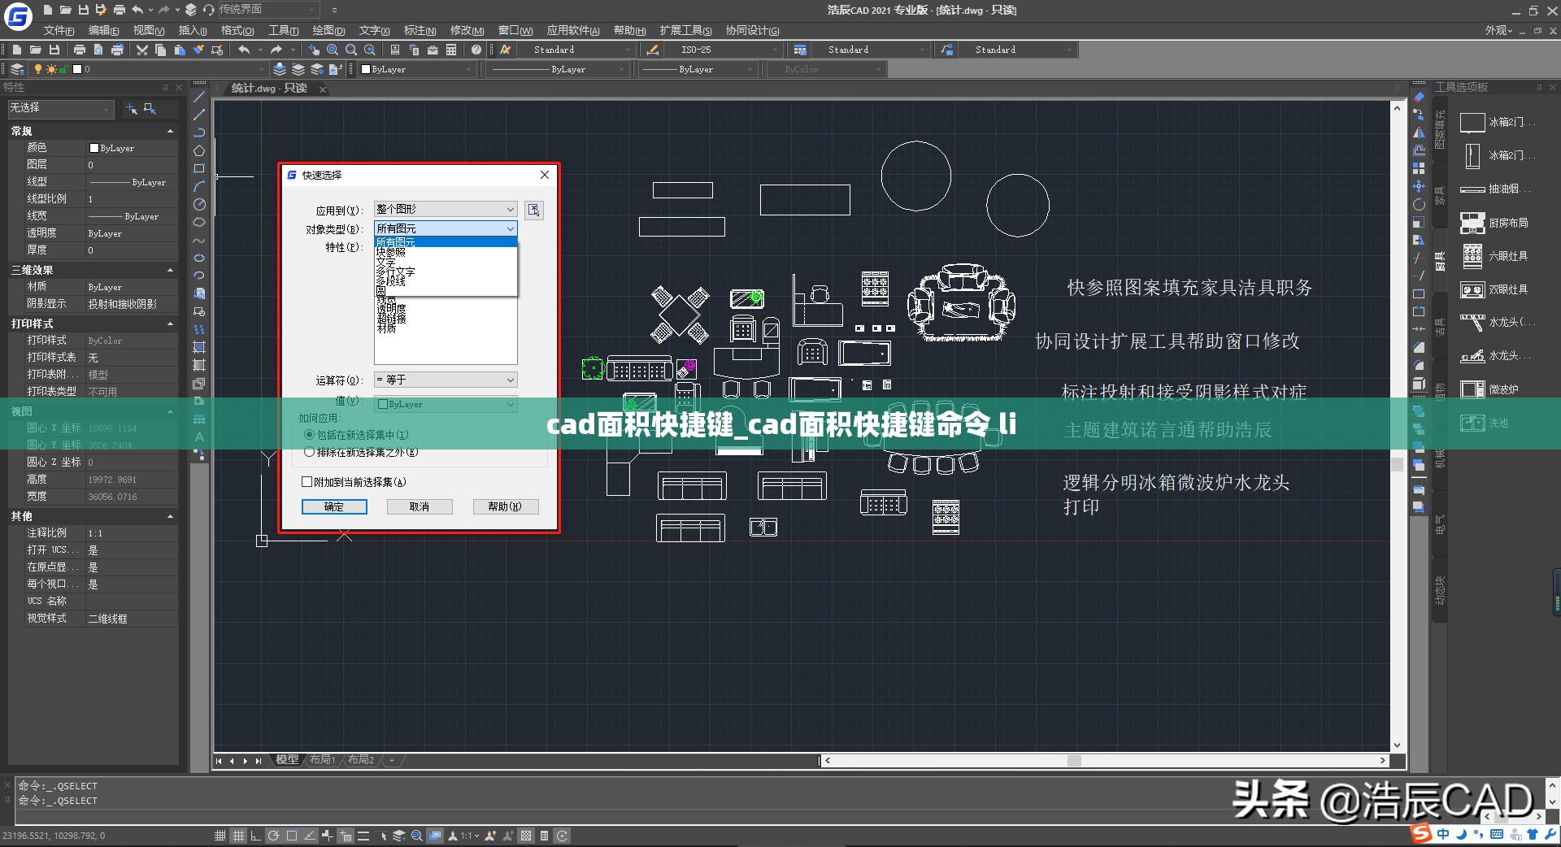Click the select objects button in Quick Select dialog
The height and width of the screenshot is (847, 1561).
[x=534, y=210]
